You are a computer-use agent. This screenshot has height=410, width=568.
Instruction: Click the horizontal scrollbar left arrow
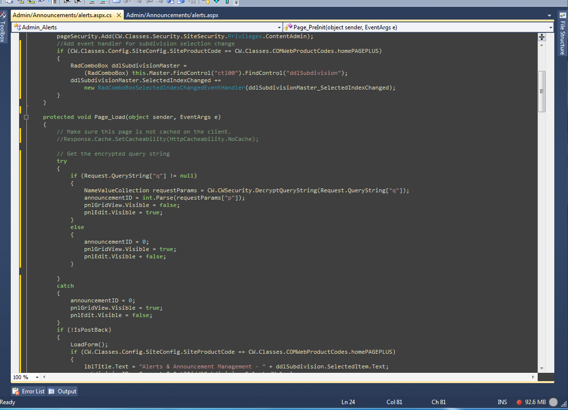(44, 377)
